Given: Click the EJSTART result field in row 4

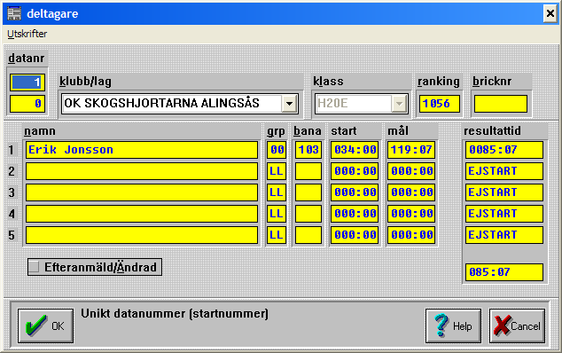Looking at the screenshot, I should pyautogui.click(x=504, y=214).
